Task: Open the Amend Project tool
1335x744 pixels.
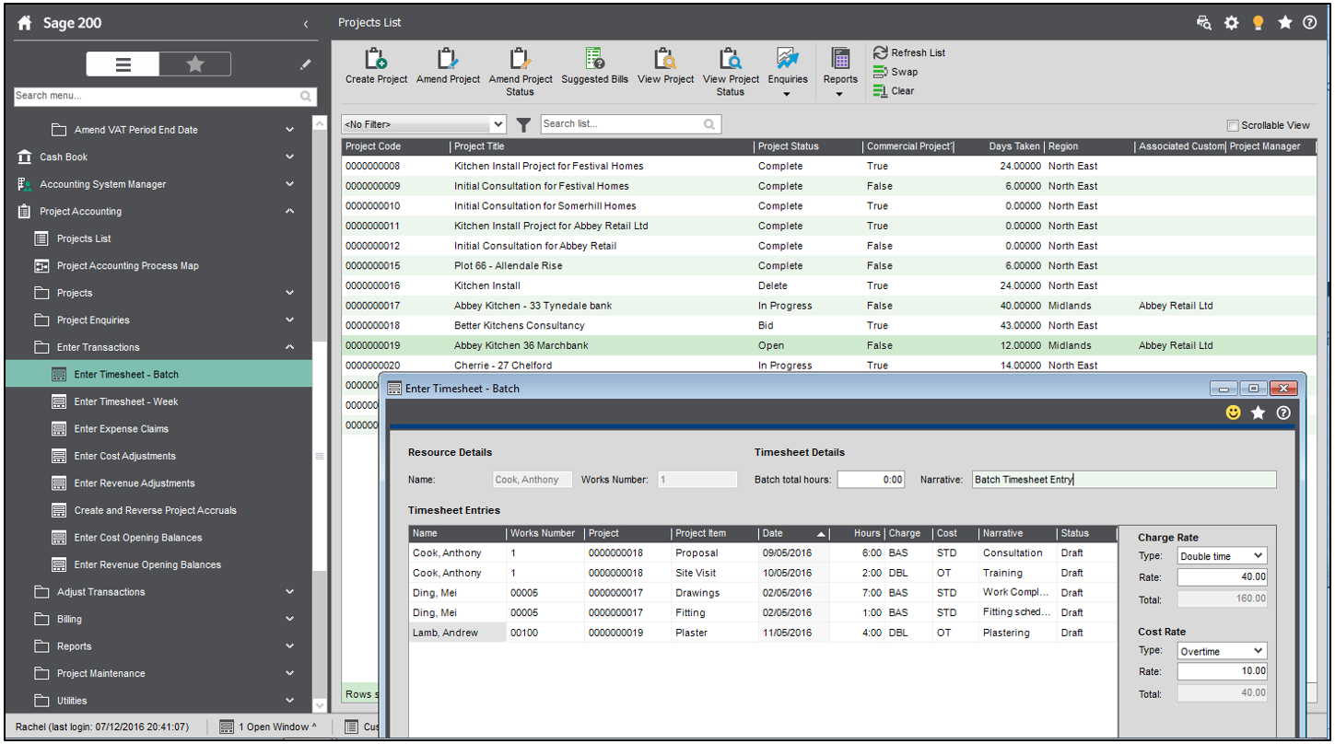Action: pyautogui.click(x=448, y=65)
